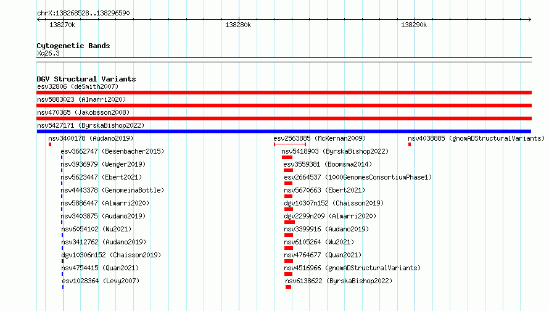This screenshot has width=549, height=311.
Task: Select the Xq26.3 band label
Action: [48, 53]
